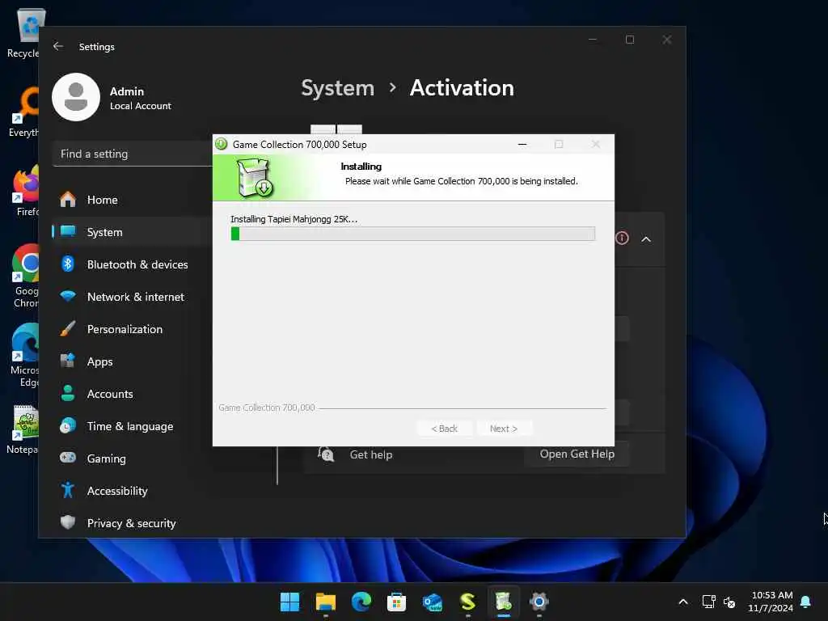Show hidden system tray icons
828x621 pixels.
pos(682,602)
